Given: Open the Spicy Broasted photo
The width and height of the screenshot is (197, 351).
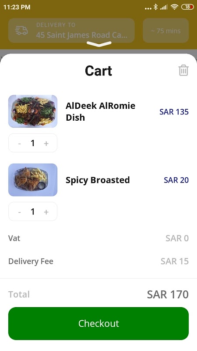Looking at the screenshot, I should point(33,180).
